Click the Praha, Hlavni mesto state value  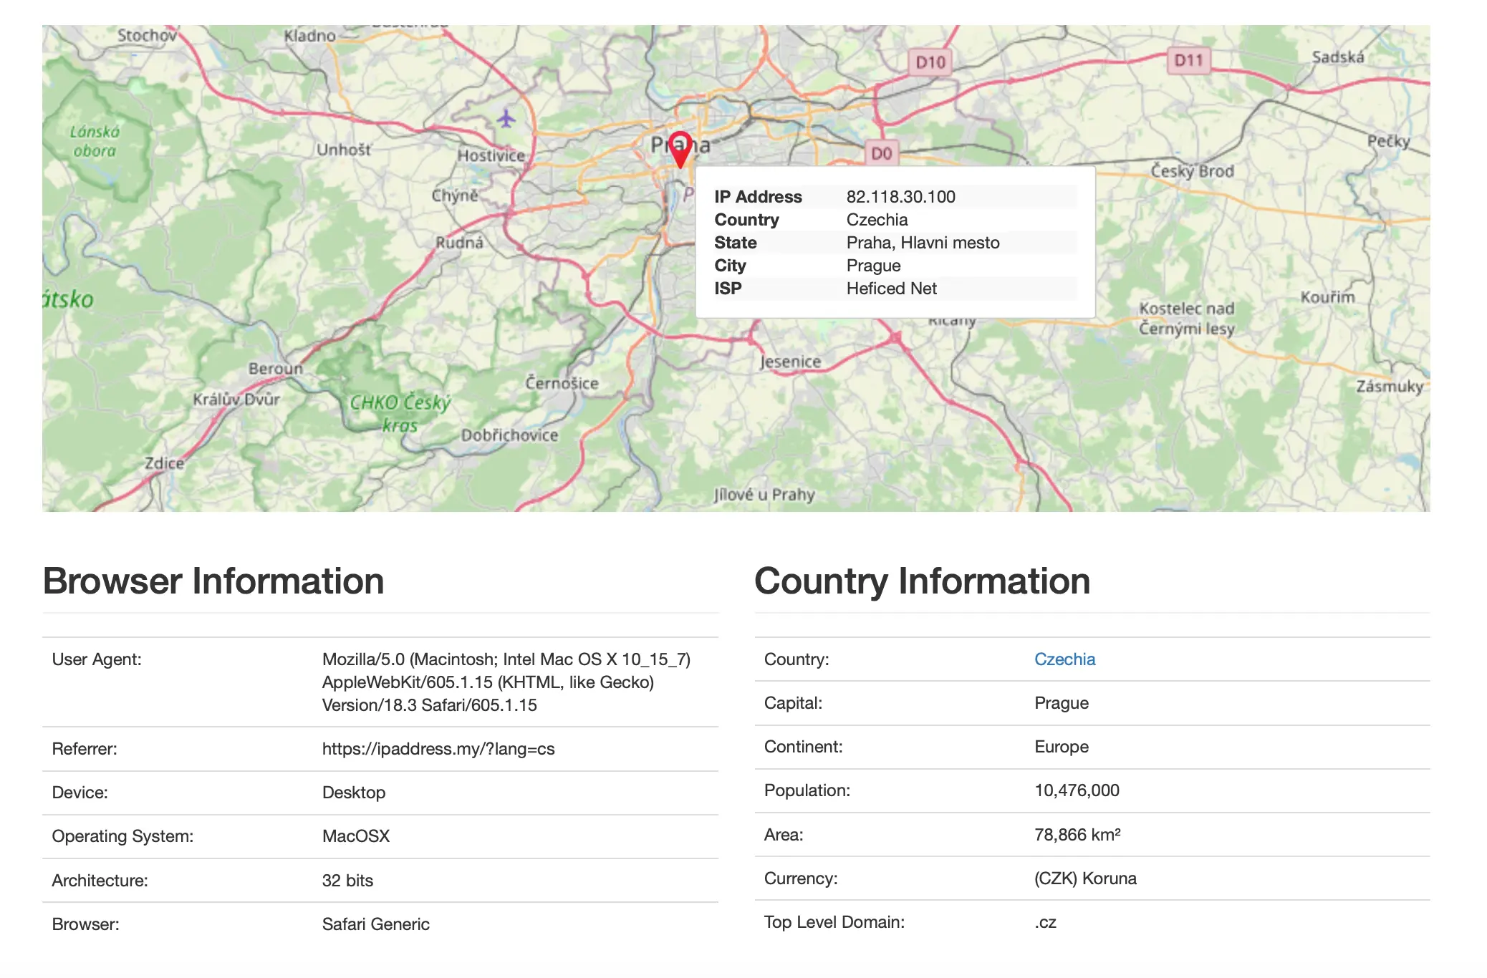923,243
